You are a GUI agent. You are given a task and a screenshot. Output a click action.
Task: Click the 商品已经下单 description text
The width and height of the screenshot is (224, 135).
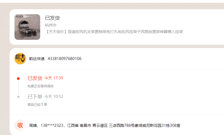pos(37,105)
